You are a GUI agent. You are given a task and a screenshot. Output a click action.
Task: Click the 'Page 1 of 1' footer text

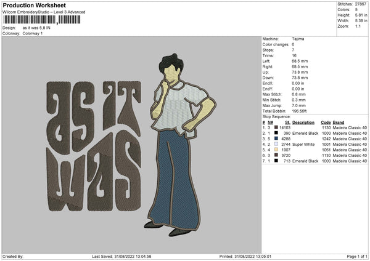pos(357,256)
